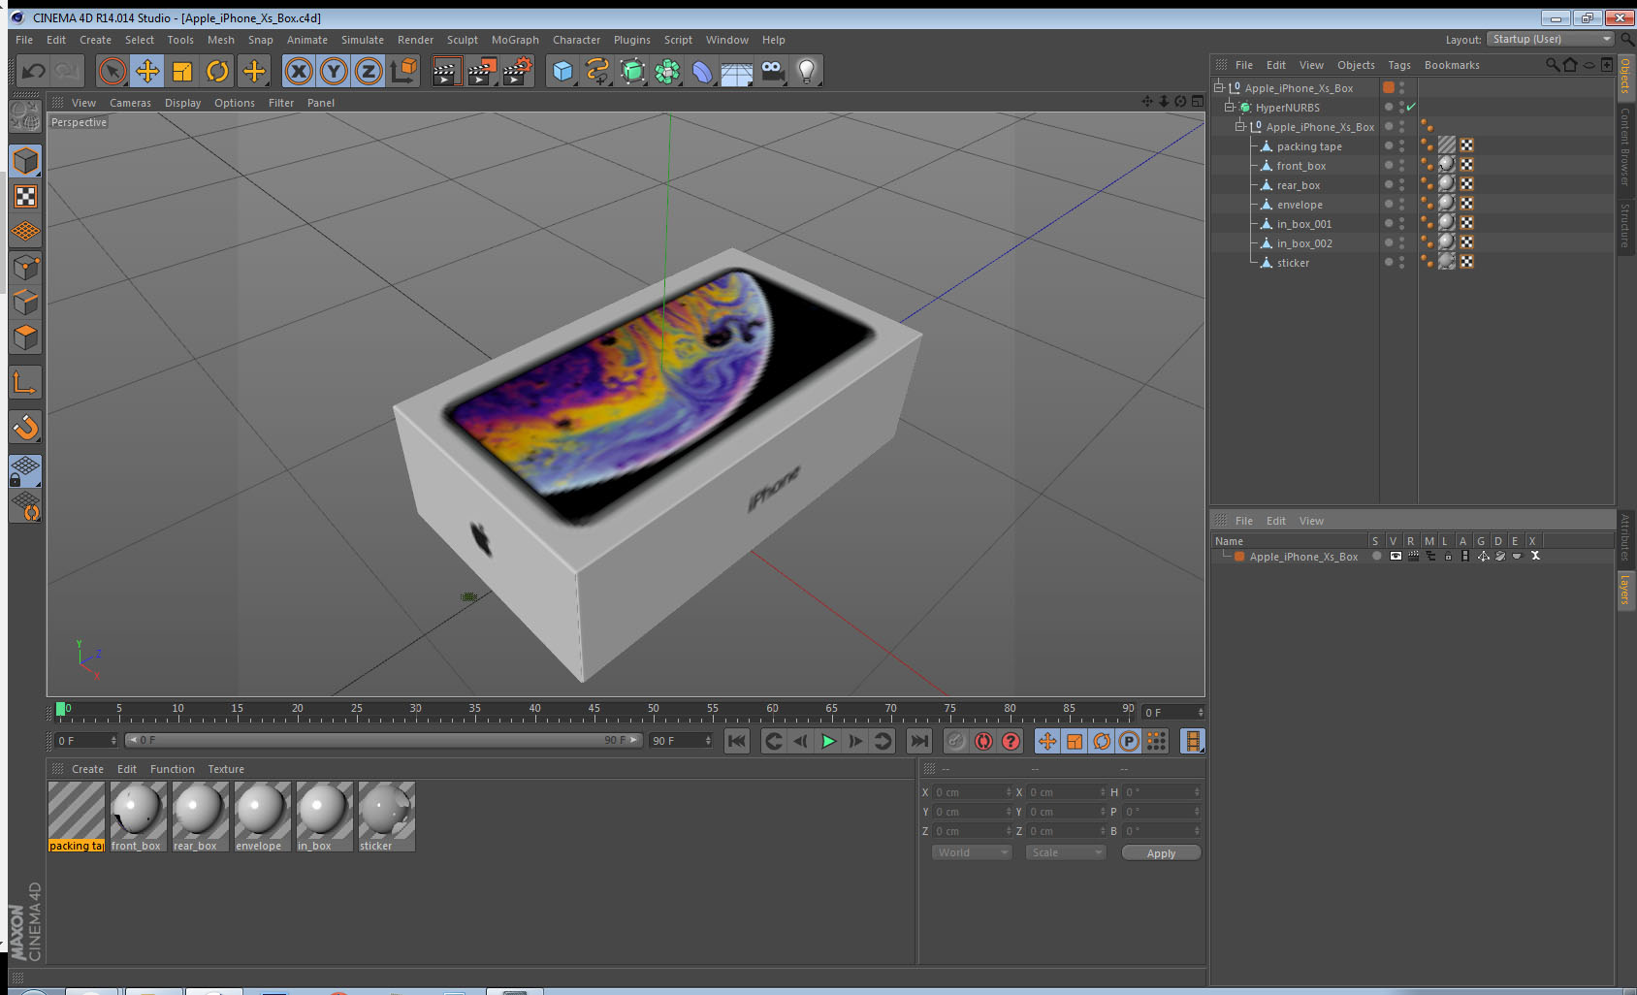Switch to Model mode in left palette
This screenshot has height=995, width=1637.
tap(25, 161)
